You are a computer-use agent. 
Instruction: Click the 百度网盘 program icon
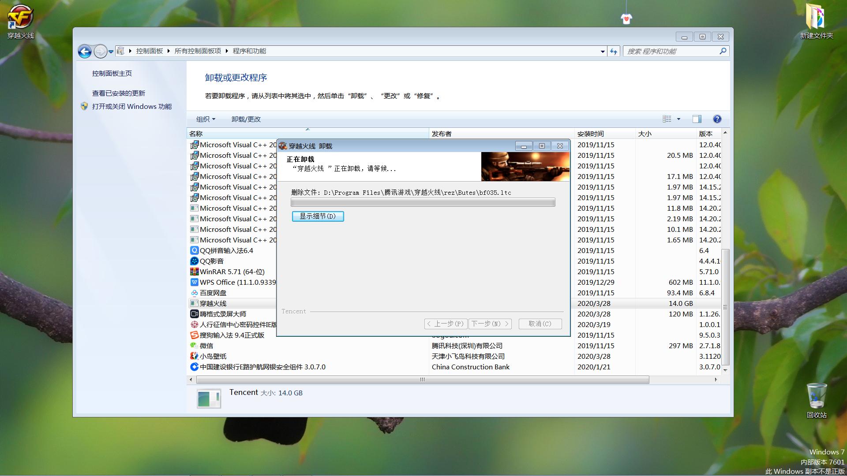[x=194, y=293]
